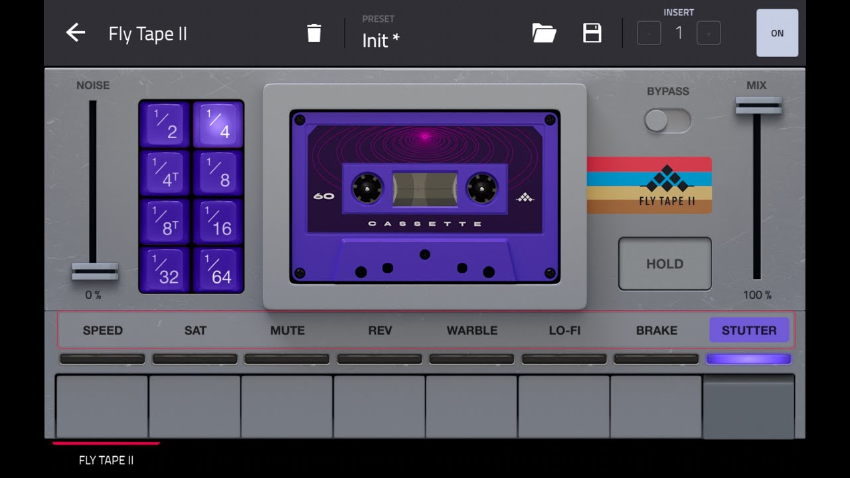Pick the 1/16 stutter division button
The height and width of the screenshot is (478, 850).
pos(218,221)
